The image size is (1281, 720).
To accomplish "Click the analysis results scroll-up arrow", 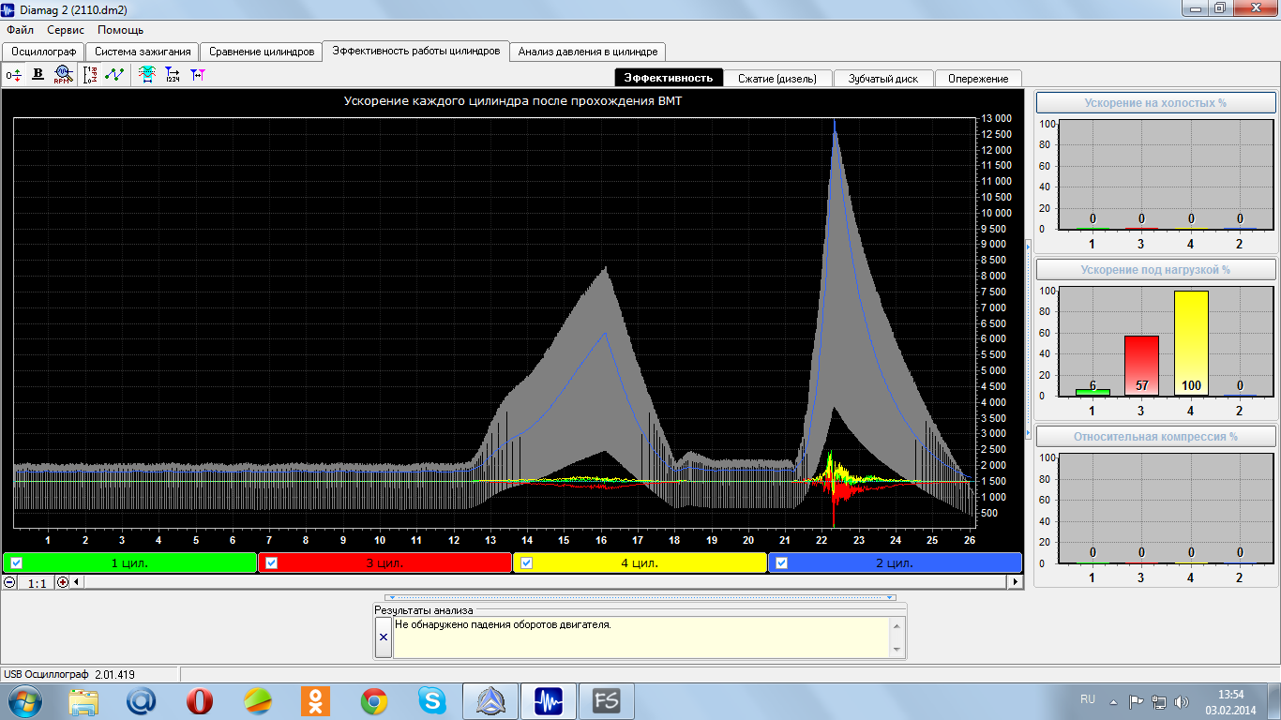I will (897, 624).
